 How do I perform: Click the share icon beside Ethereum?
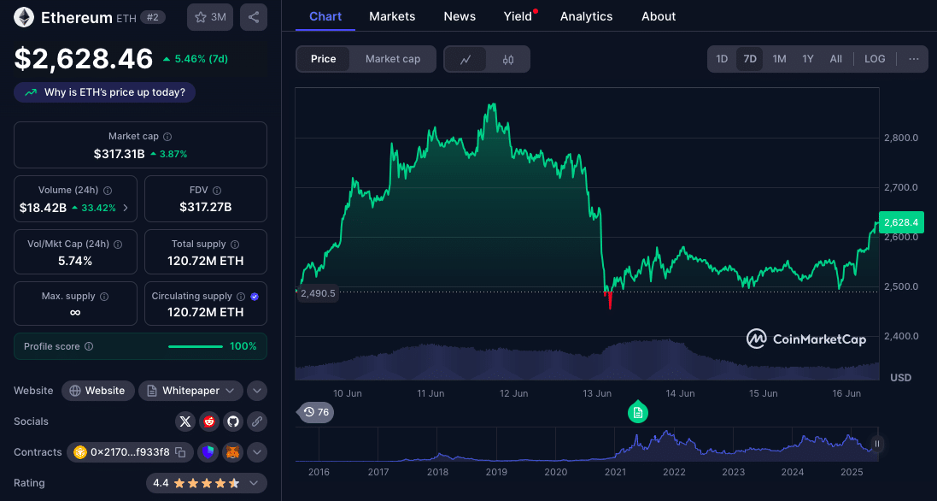click(x=253, y=17)
